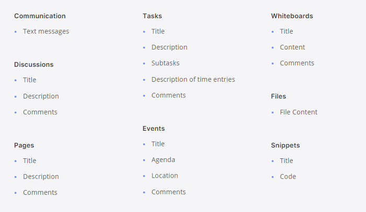366x212 pixels.
Task: Select Subtasks under Tasks
Action: pyautogui.click(x=166, y=63)
